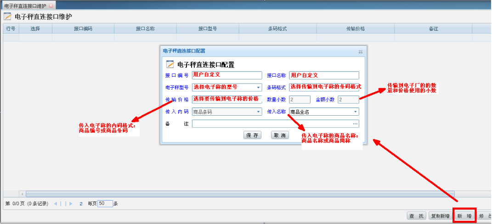The width and height of the screenshot is (492, 224).
Task: Click the refresh icon in the pager
Action: pos(81,203)
